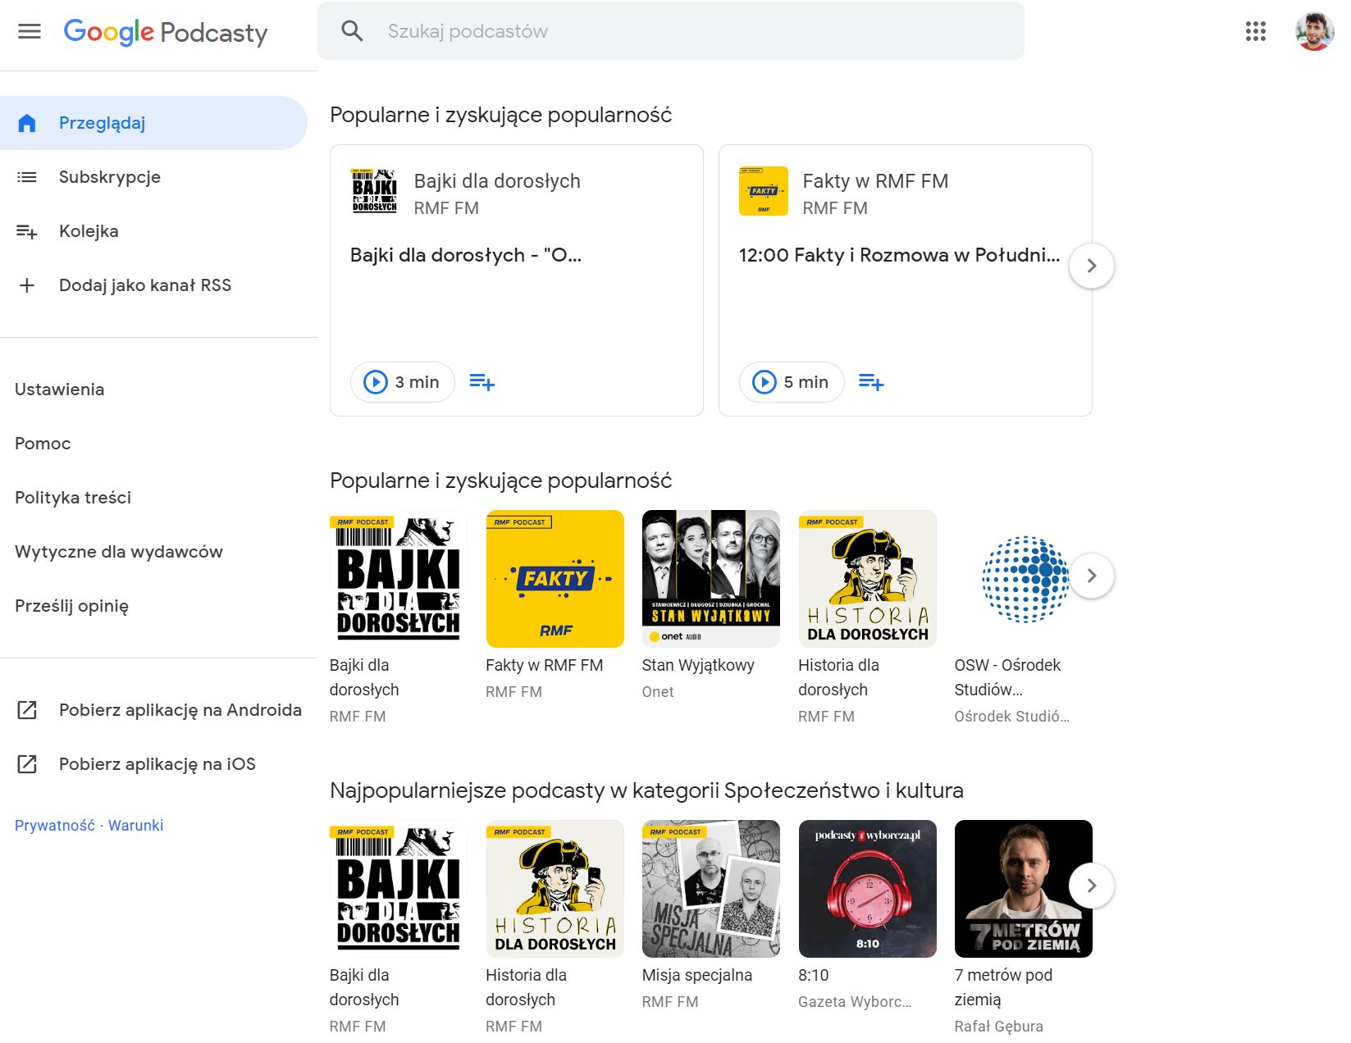
Task: Click the Stan Wyjątkowy title text
Action: pos(698,665)
